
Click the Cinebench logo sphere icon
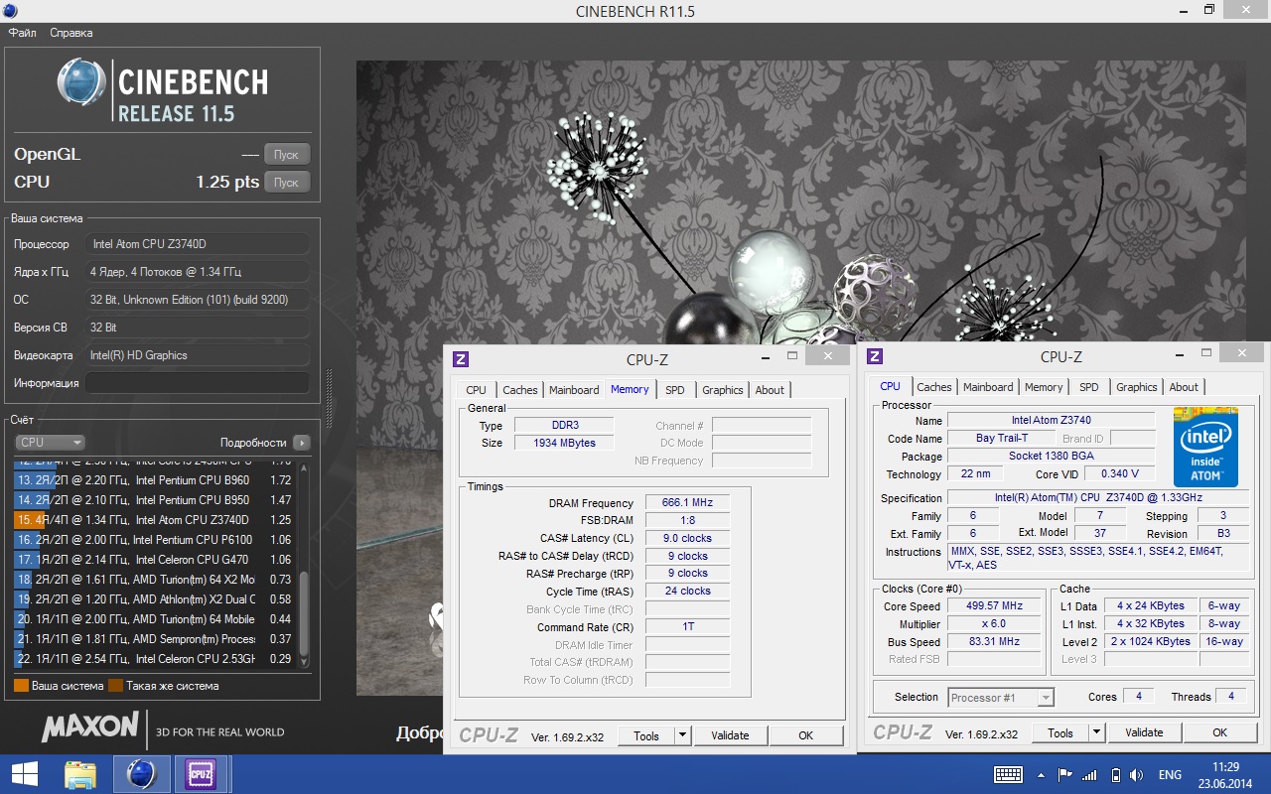pos(82,83)
